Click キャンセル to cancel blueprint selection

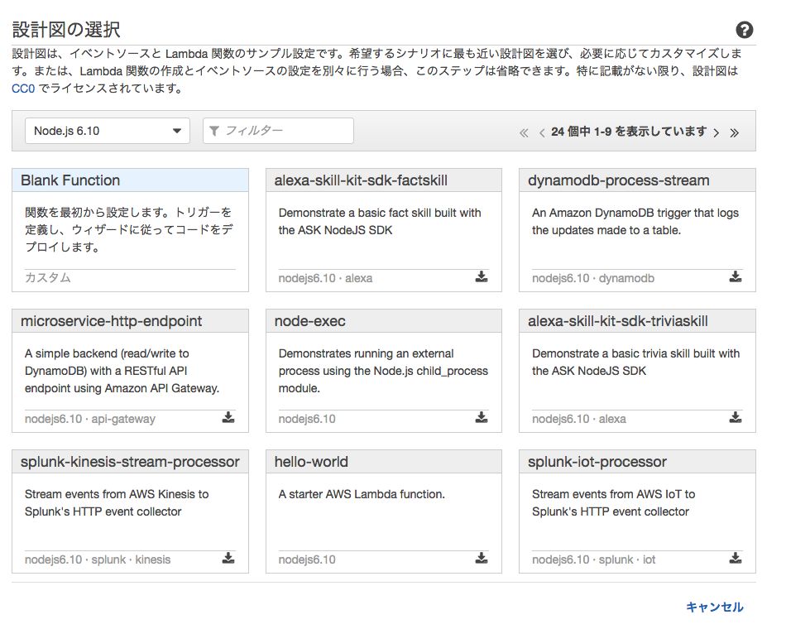(x=717, y=607)
